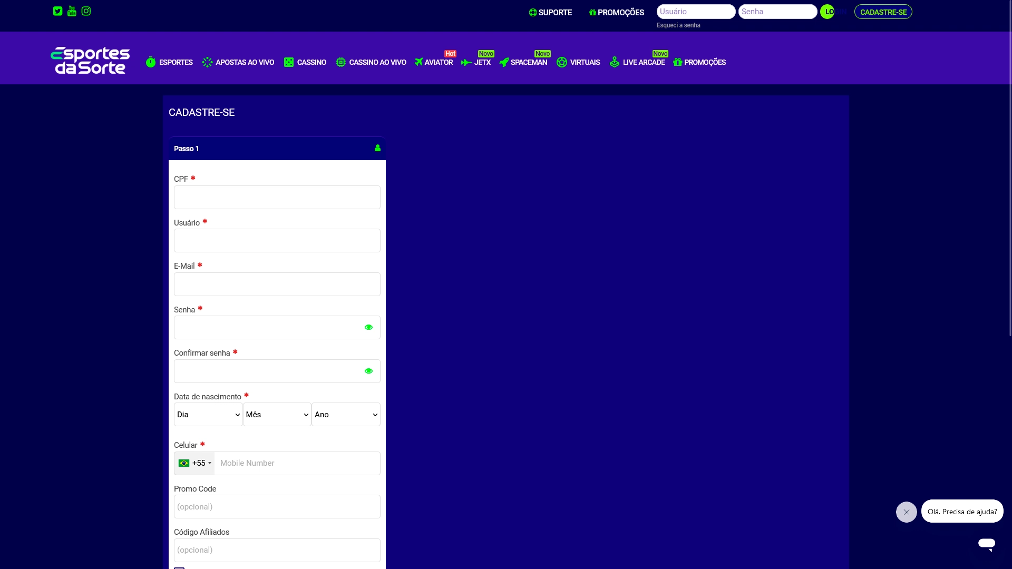Click the green login button

(x=828, y=12)
